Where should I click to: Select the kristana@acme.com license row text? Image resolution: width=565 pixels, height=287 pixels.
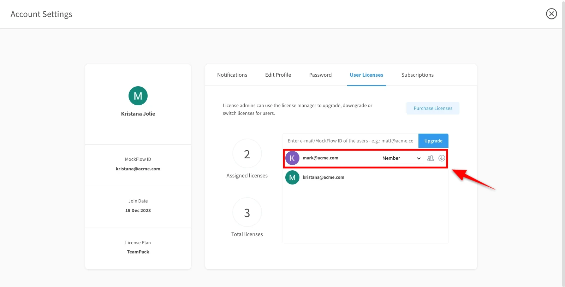pyautogui.click(x=323, y=177)
